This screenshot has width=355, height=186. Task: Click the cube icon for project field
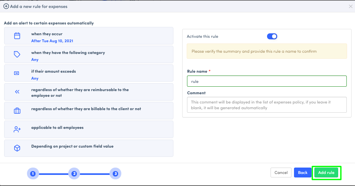point(17,148)
